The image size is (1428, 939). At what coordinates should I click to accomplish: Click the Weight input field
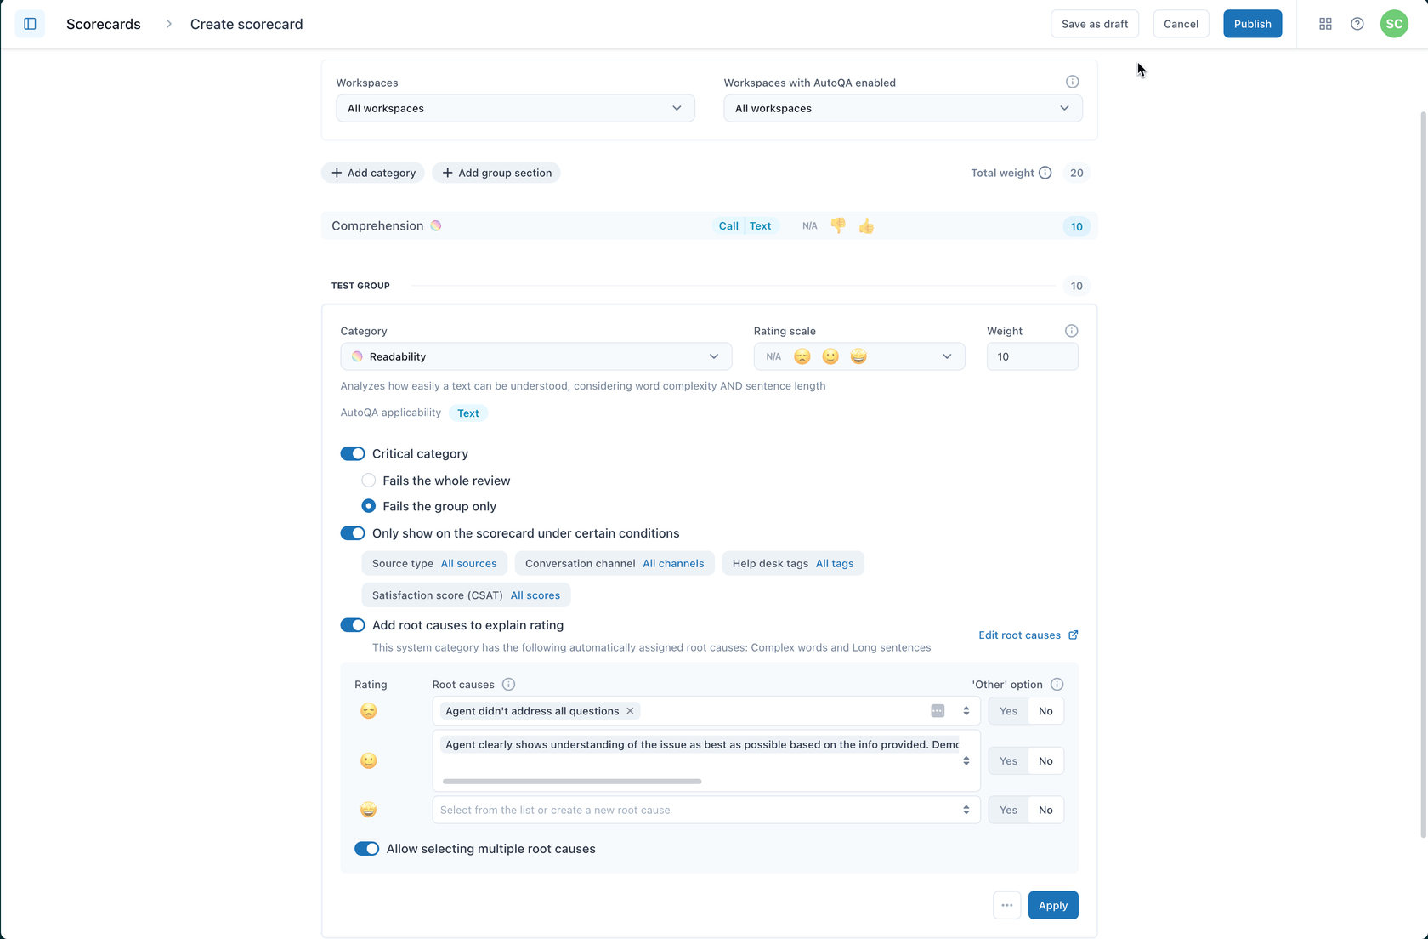click(x=1032, y=356)
